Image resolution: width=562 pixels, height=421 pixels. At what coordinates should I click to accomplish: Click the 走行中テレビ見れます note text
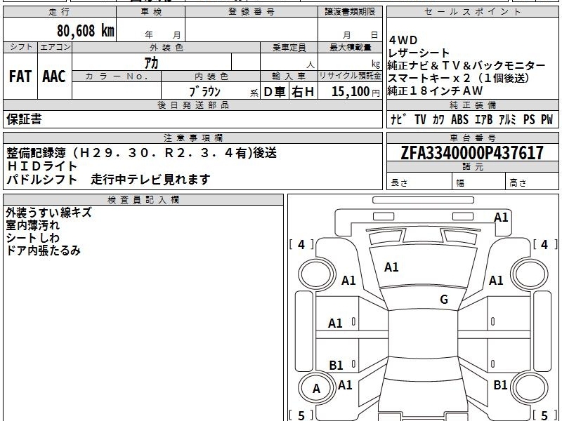[150, 179]
